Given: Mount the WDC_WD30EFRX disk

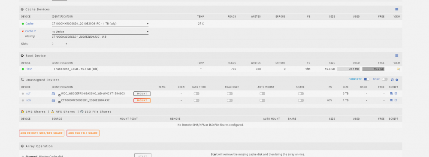Looking at the screenshot, I should 142,94.
